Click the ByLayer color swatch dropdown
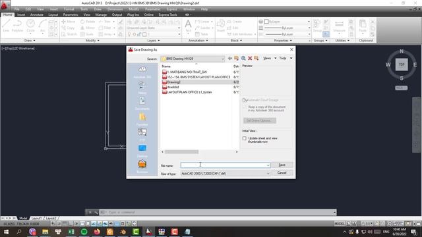Viewport: 422px width, 237px height. coord(287,22)
